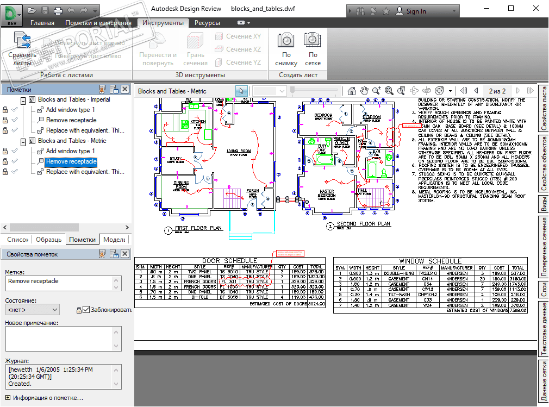Select the Pan hand tool
Image resolution: width=549 pixels, height=407 pixels.
pos(364,91)
